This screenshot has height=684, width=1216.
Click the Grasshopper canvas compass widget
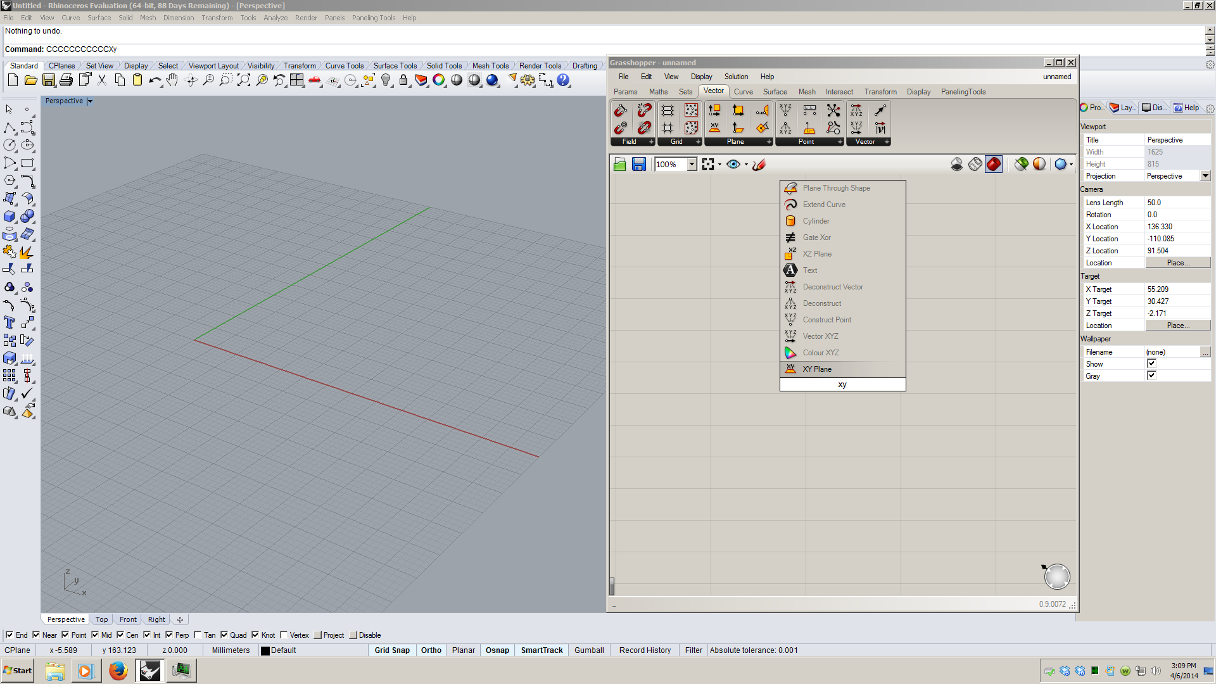[x=1056, y=576]
